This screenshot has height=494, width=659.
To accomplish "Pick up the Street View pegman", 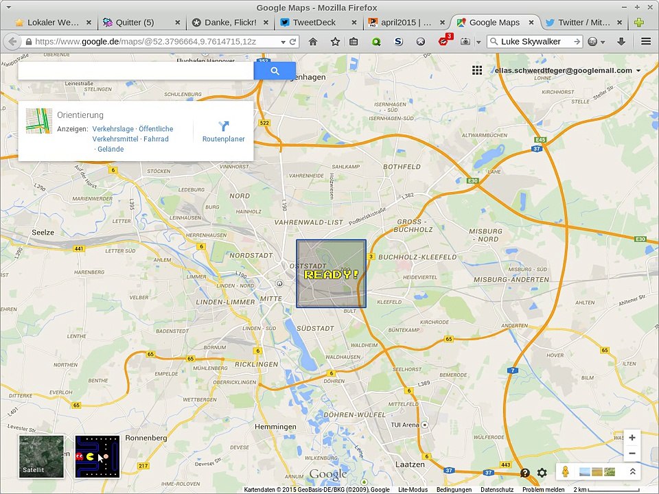I will coord(566,472).
